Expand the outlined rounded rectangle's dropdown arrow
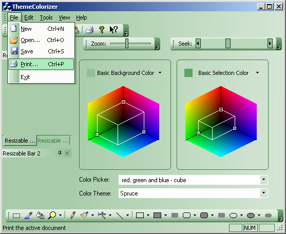The height and width of the screenshot is (234, 286). pyautogui.click(x=195, y=215)
